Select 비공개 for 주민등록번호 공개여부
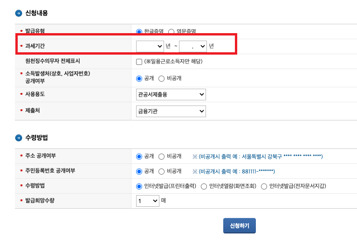The image size is (357, 246). click(x=161, y=171)
